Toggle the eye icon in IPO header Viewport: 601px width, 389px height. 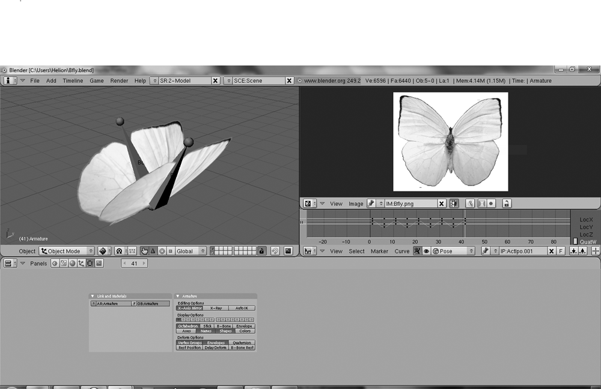pos(426,251)
